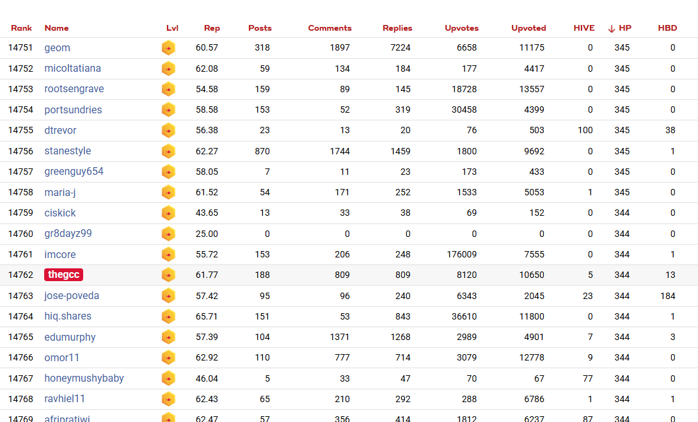Open the highlighted thegcc profile
Viewport: 698px width, 422px height.
point(63,275)
